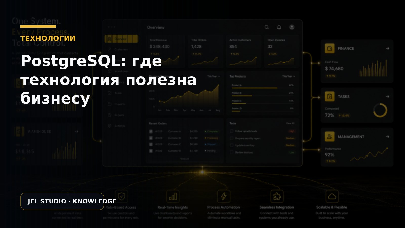The height and width of the screenshot is (228, 405).
Task: Click the Customers person icon in sidebar
Action: point(110,49)
